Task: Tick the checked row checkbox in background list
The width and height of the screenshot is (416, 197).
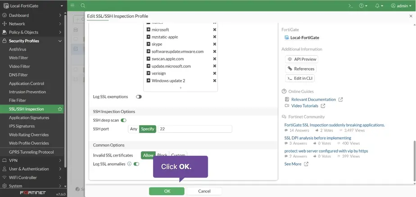Action: [x=76, y=48]
